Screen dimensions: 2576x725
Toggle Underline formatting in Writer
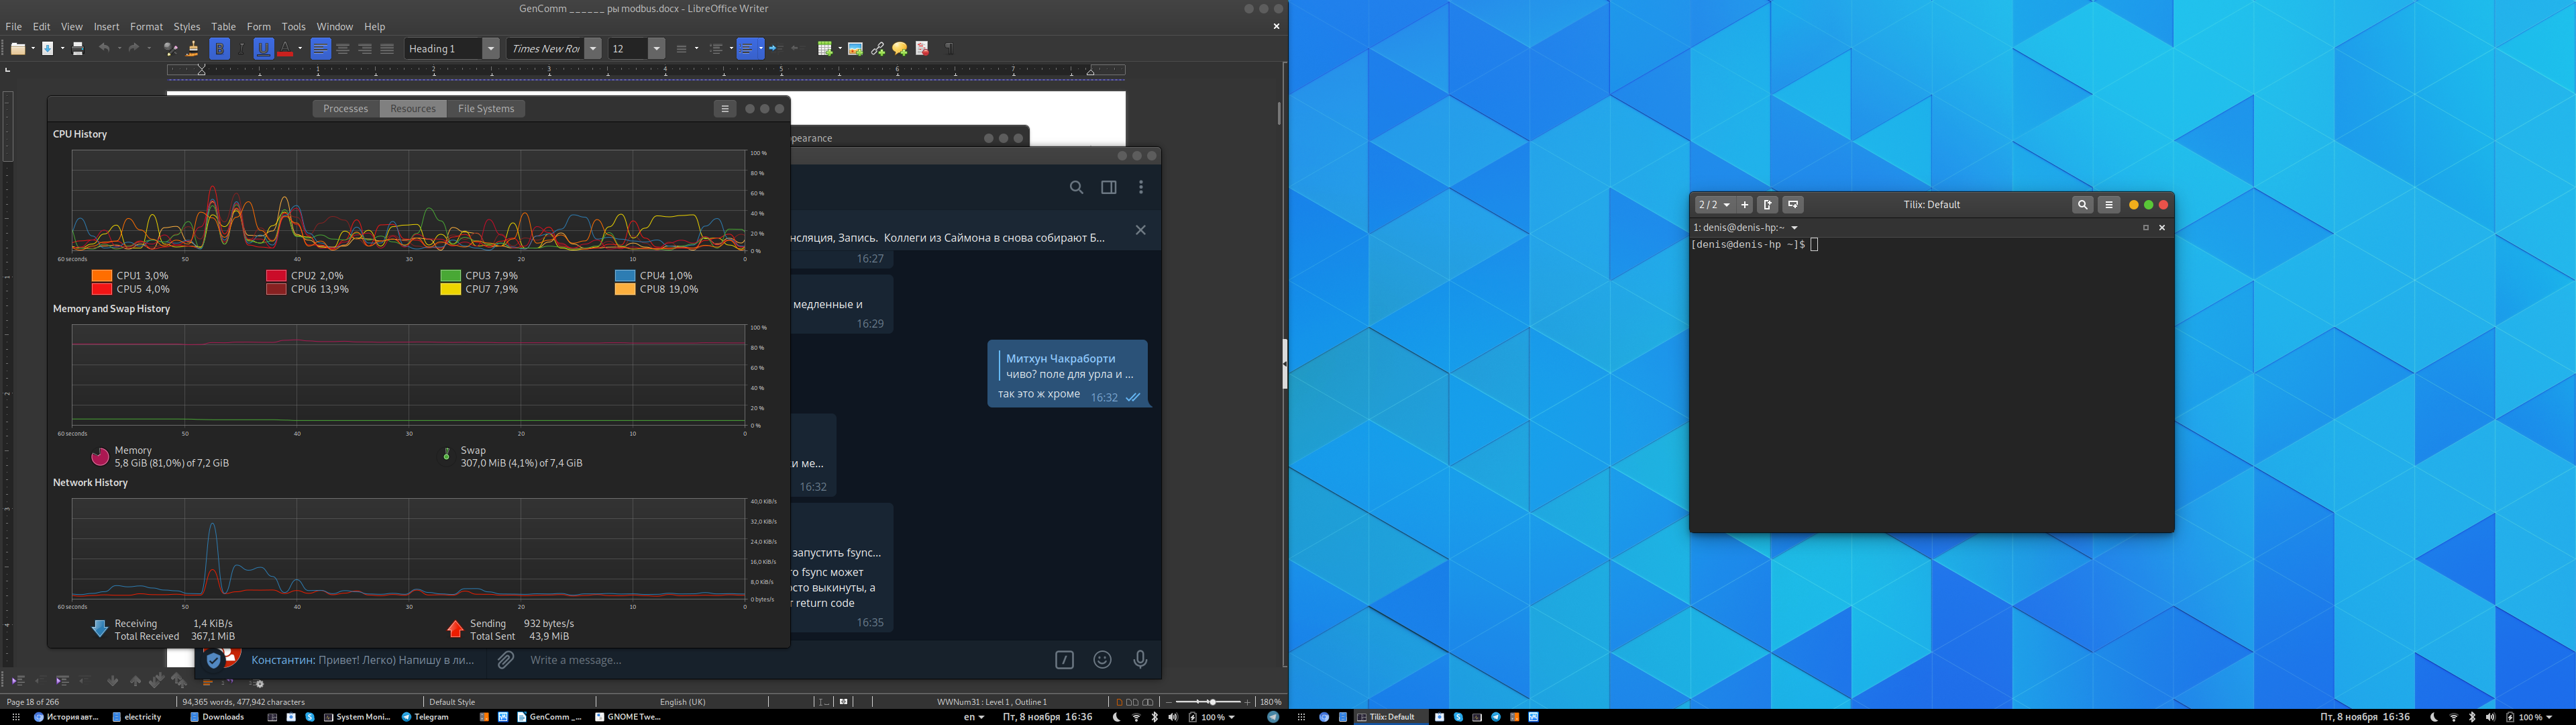tap(264, 48)
